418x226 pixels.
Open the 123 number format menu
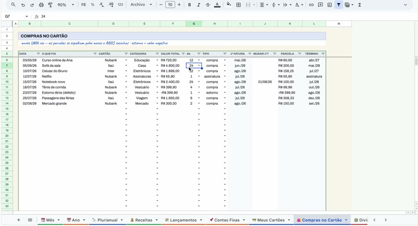120,5
